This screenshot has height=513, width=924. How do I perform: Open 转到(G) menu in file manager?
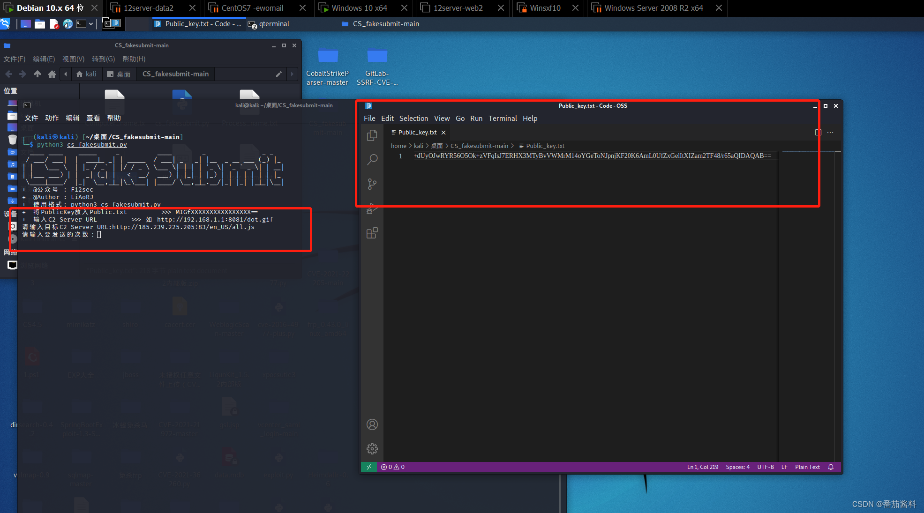coord(103,59)
